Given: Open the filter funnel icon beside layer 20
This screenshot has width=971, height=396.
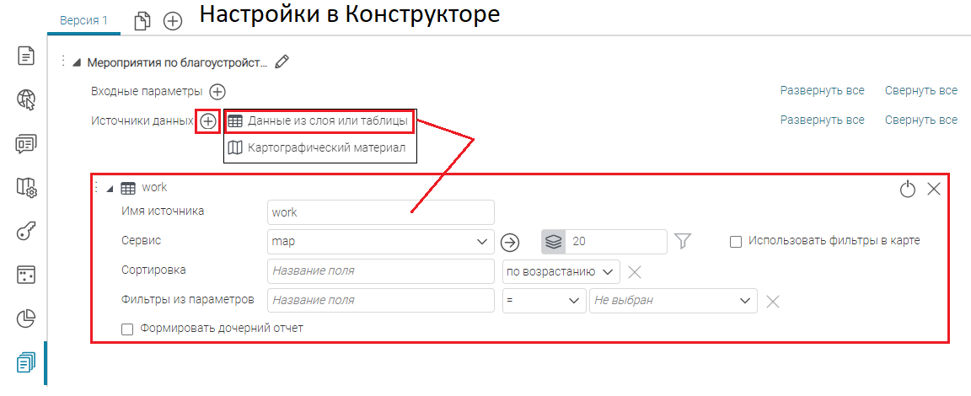Looking at the screenshot, I should pyautogui.click(x=684, y=242).
